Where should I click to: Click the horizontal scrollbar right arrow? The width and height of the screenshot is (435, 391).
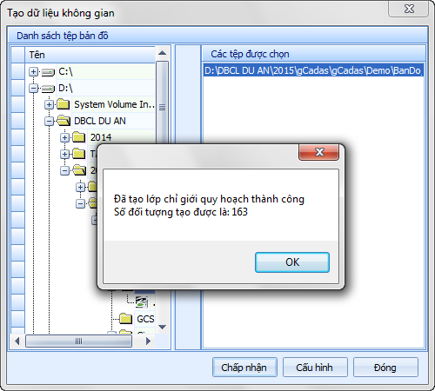[x=149, y=341]
